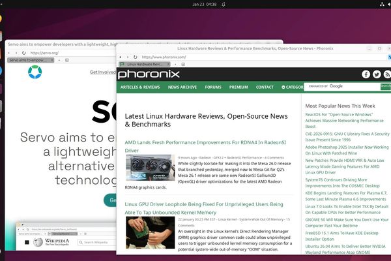Open the Articles & Reviews menu
This screenshot has width=391, height=261.
[140, 87]
